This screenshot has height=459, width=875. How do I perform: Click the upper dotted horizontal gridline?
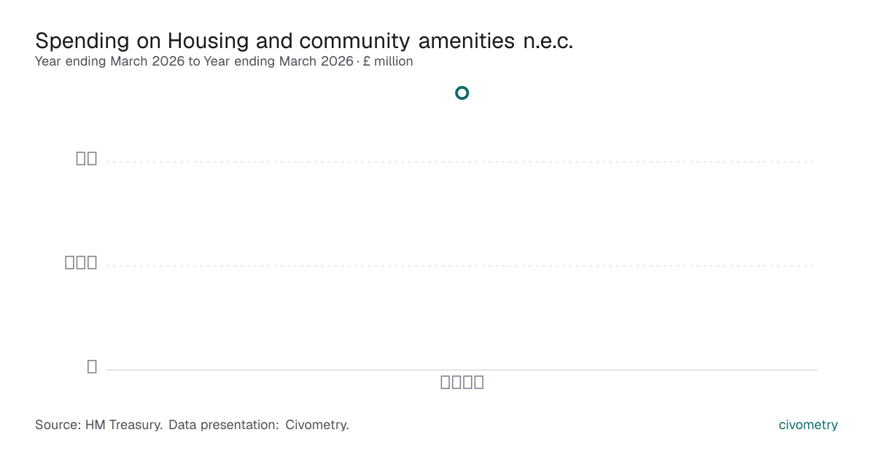(462, 162)
